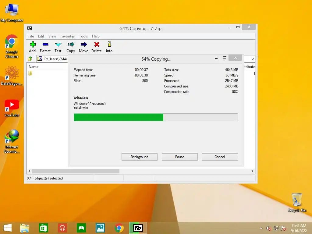Screen dimensions: 312x234
Task: Open the red headphones music taskbar icon
Action: coord(62,228)
